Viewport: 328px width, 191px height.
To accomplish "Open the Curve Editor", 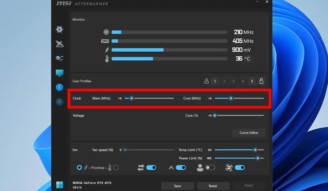I will [x=249, y=133].
